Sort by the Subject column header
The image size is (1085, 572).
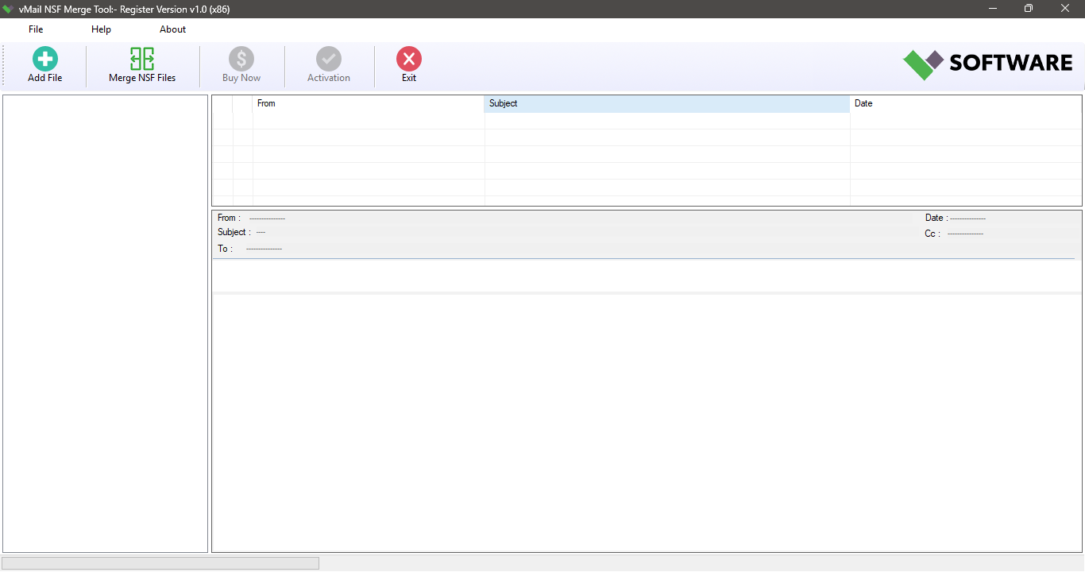point(667,103)
